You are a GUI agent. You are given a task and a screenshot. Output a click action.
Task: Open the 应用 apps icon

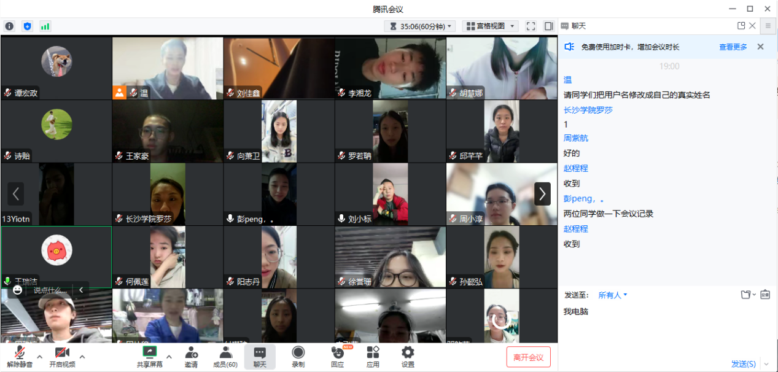(x=373, y=354)
